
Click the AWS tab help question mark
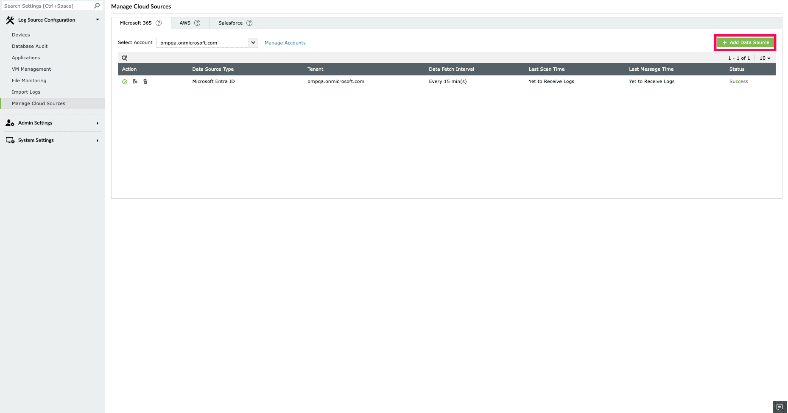pyautogui.click(x=197, y=23)
